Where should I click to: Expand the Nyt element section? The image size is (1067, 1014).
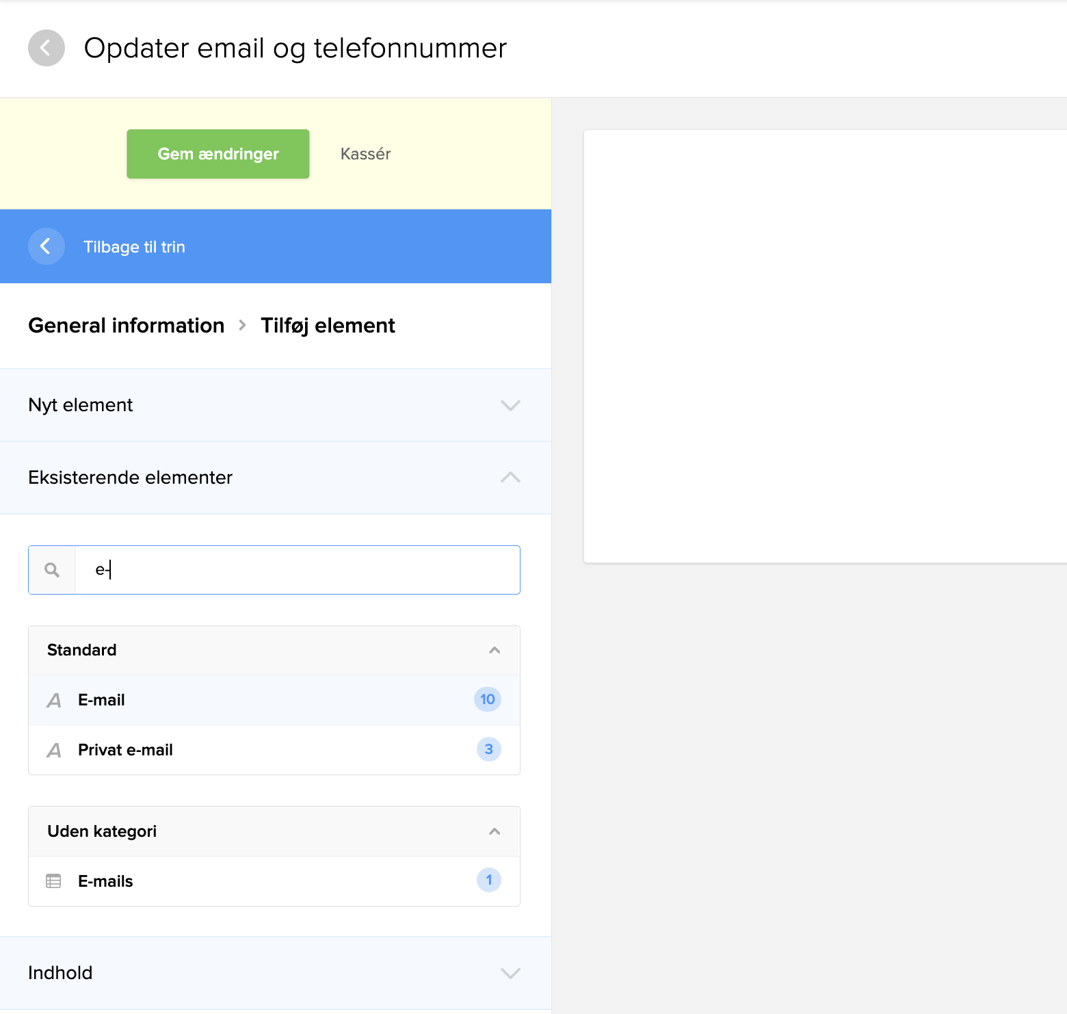tap(510, 405)
